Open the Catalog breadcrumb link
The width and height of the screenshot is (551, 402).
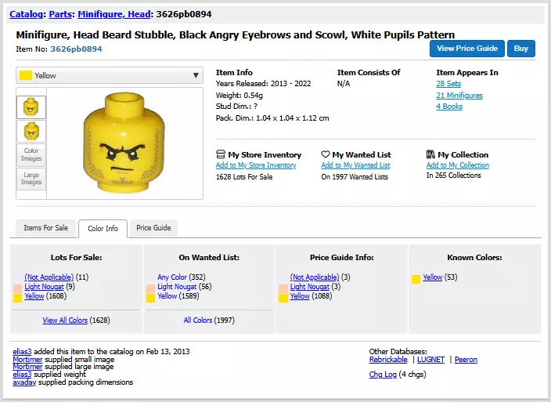pyautogui.click(x=27, y=14)
